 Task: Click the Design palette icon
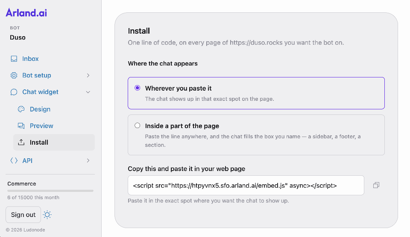(x=21, y=109)
